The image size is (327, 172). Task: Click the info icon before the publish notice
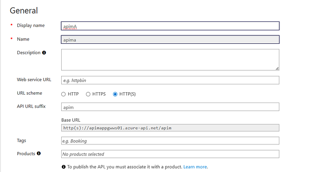point(64,167)
